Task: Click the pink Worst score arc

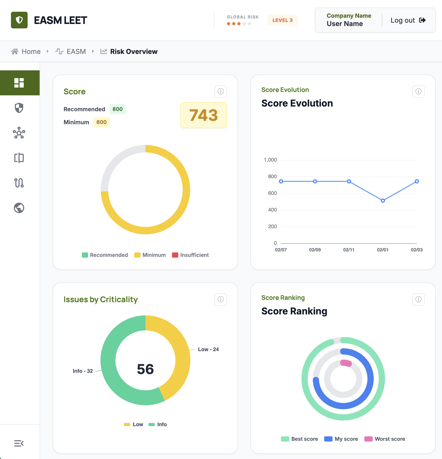Action: click(346, 363)
